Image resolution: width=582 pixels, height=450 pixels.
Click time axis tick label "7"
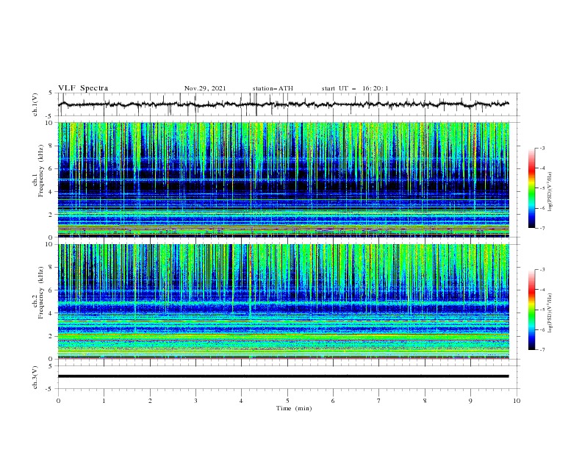379,401
